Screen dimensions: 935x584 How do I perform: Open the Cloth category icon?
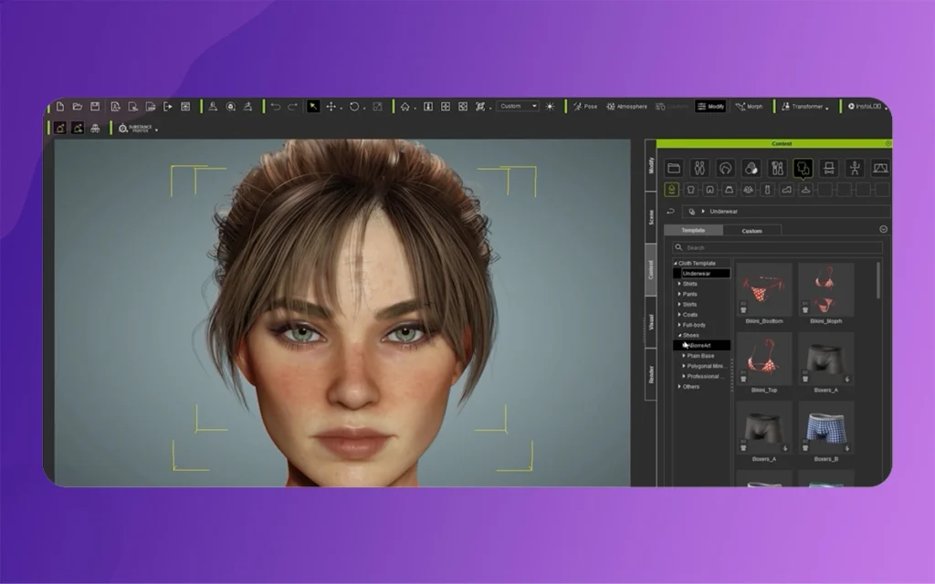[x=803, y=168]
